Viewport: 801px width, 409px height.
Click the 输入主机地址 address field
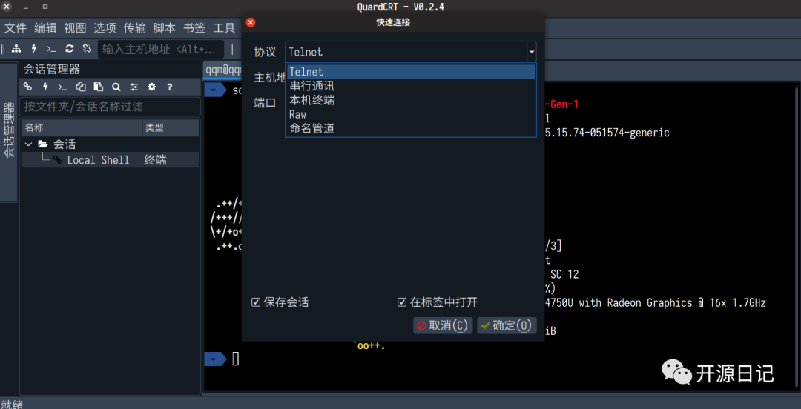(161, 50)
